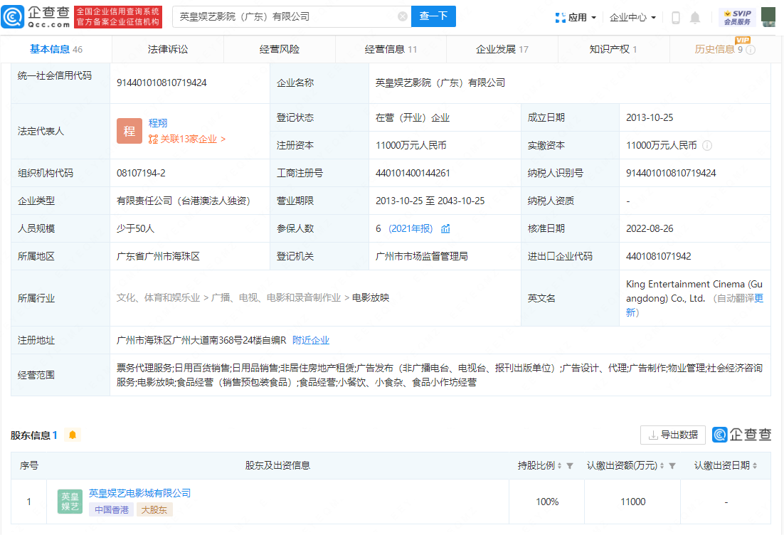784x535 pixels.
Task: Filter the 认缴出资额 column
Action: [x=672, y=466]
